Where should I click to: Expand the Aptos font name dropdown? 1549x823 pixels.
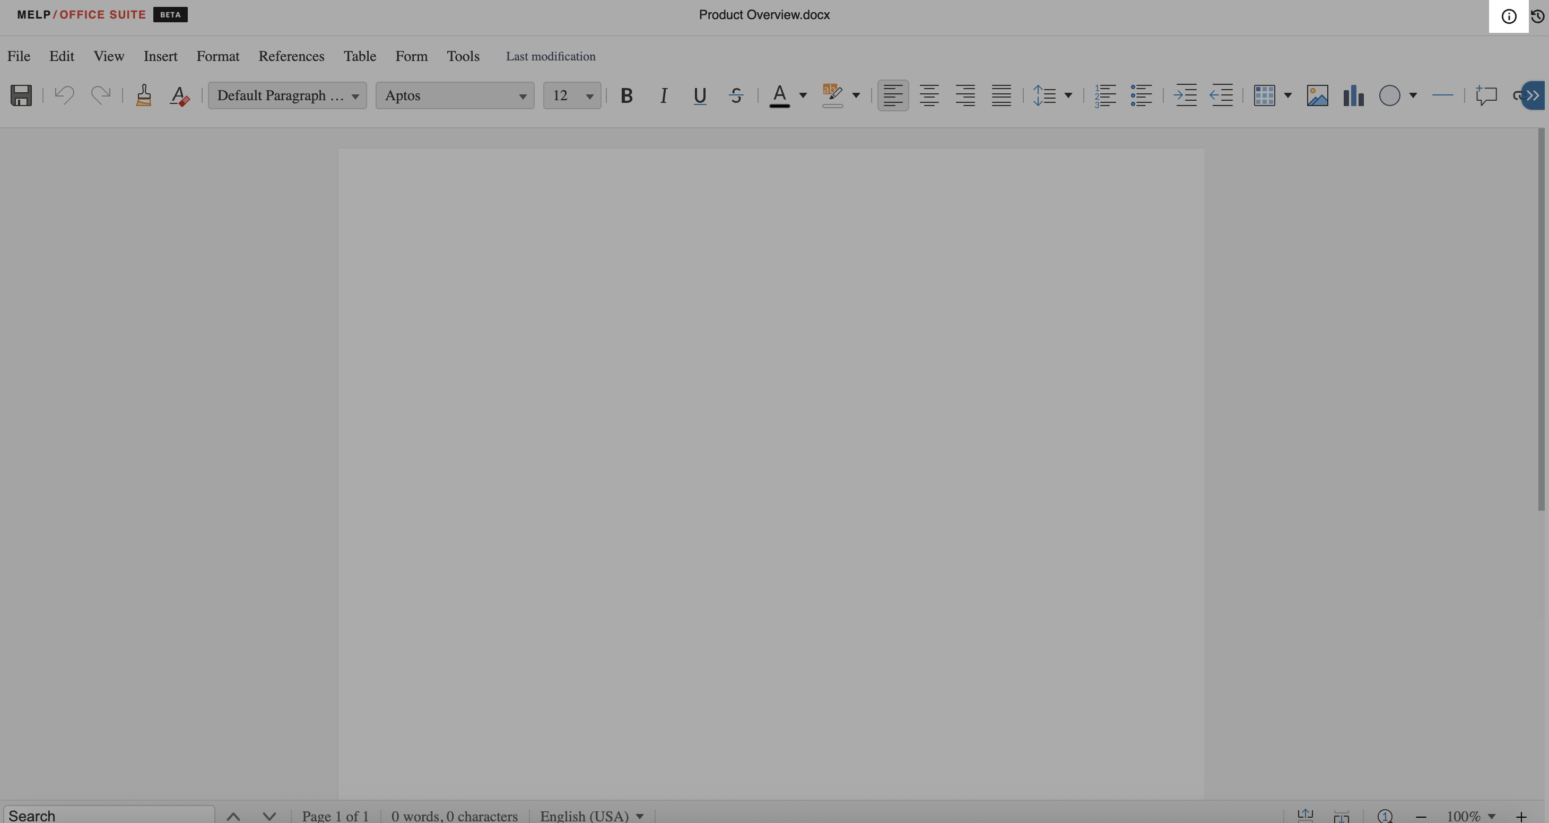pyautogui.click(x=455, y=95)
